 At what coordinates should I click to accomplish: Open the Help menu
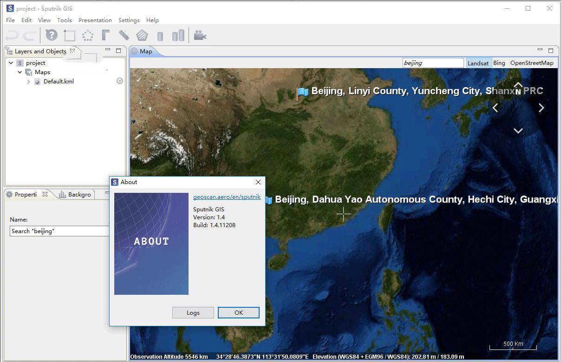click(152, 20)
